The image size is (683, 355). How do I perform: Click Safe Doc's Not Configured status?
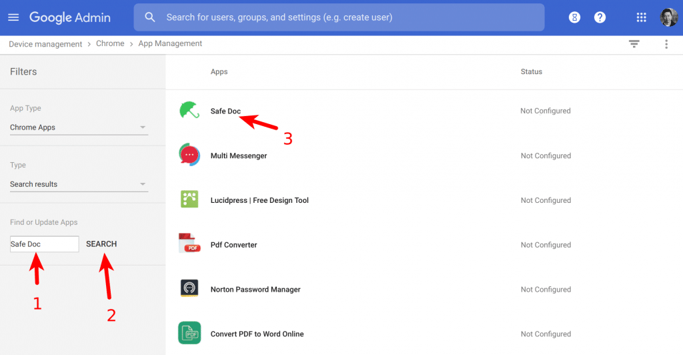pyautogui.click(x=546, y=111)
